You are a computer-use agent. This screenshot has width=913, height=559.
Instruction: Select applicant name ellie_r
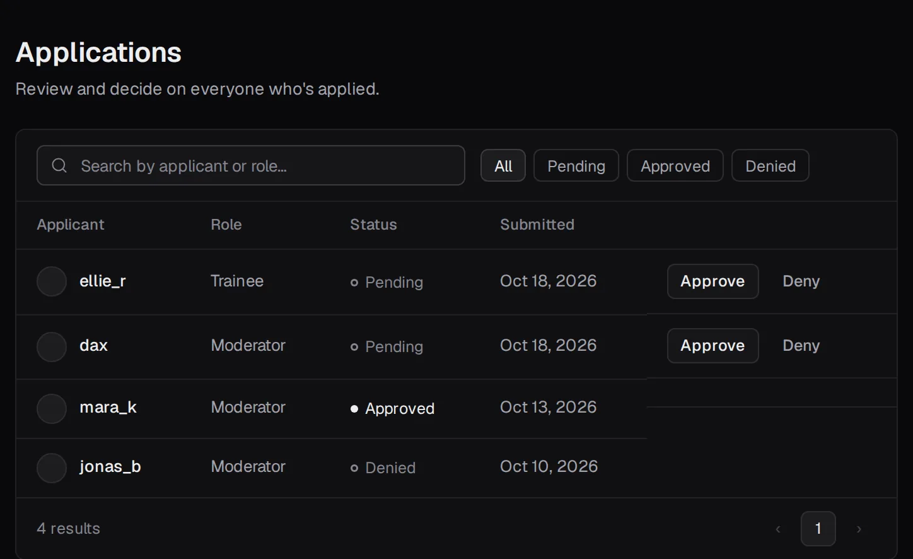coord(103,281)
